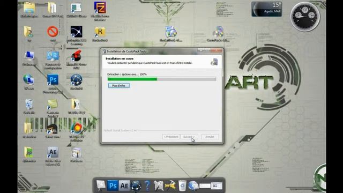Click the computer monitor icon in dock
Image resolution: width=343 pixels, height=193 pixels.
point(101,185)
